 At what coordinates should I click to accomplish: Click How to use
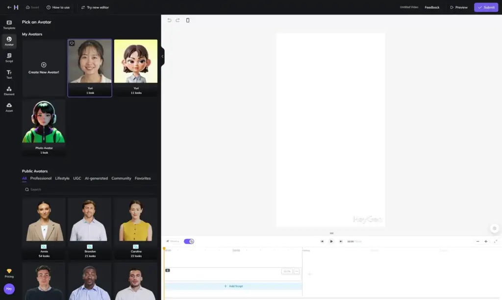click(x=58, y=7)
